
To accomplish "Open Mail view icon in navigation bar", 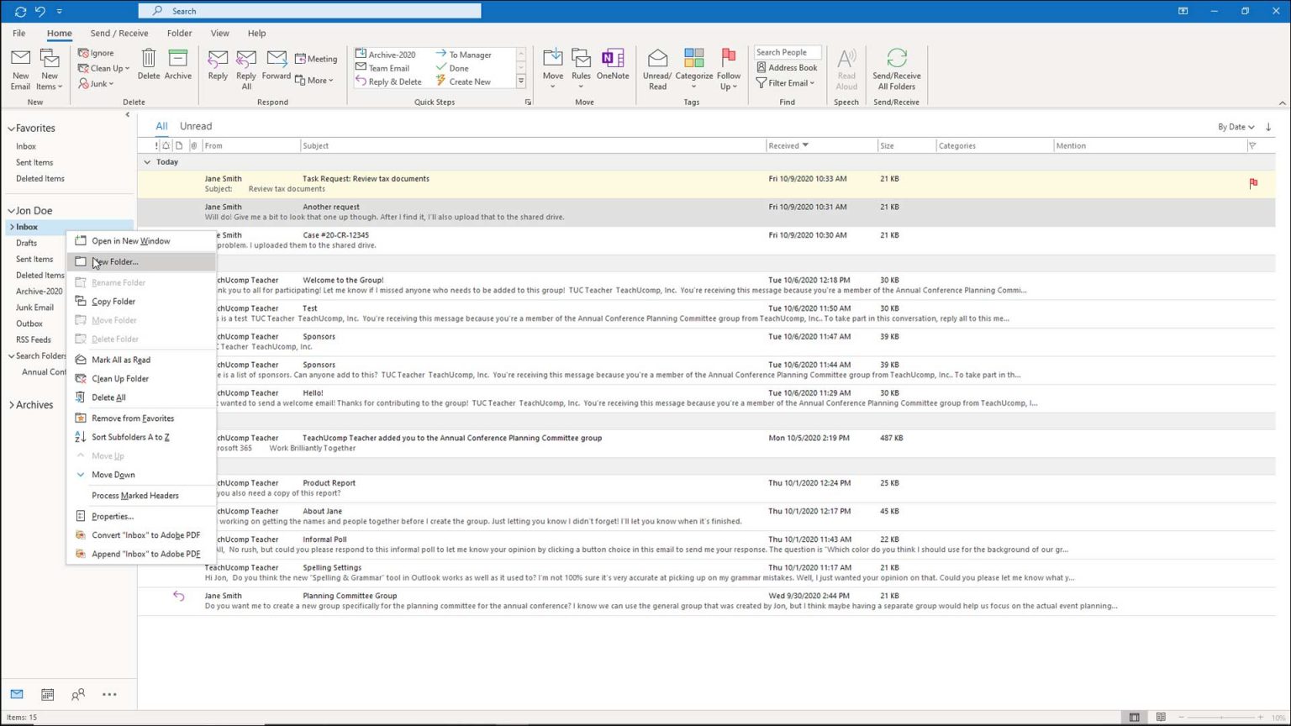I will pyautogui.click(x=17, y=694).
